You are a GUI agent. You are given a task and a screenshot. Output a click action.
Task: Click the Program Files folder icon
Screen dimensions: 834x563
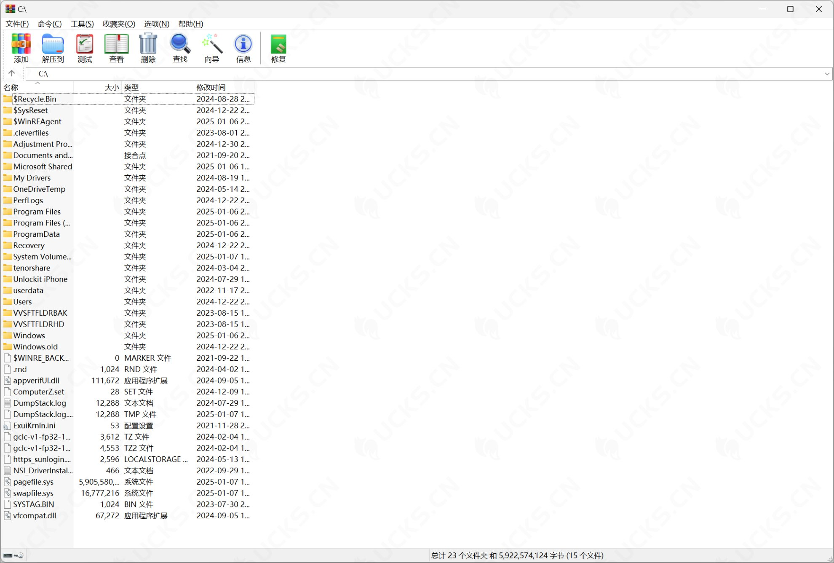(x=8, y=212)
